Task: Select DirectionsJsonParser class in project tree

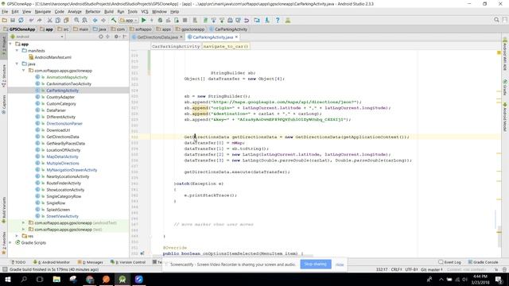Action: (x=64, y=124)
